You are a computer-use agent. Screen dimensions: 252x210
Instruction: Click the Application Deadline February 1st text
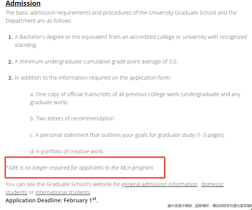tap(52, 200)
